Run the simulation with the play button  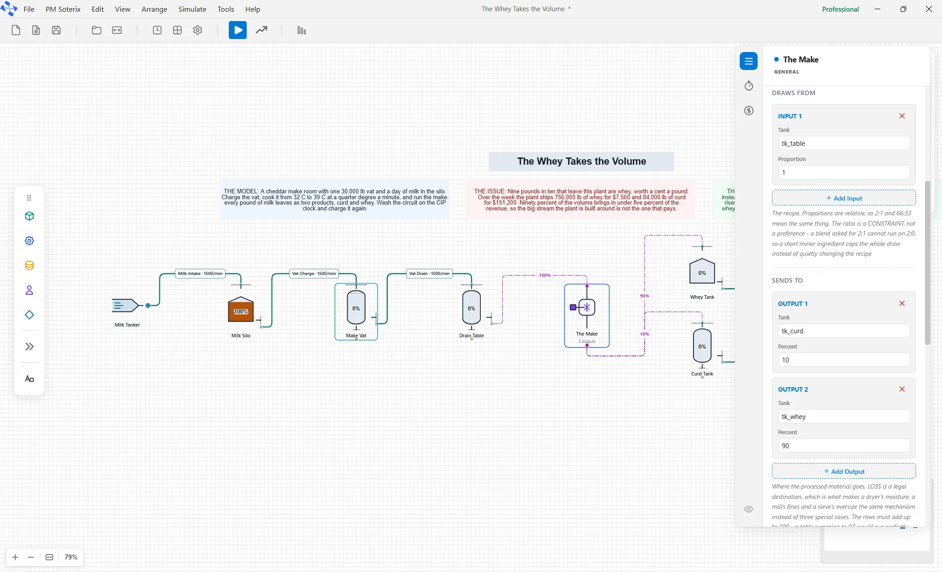point(238,30)
